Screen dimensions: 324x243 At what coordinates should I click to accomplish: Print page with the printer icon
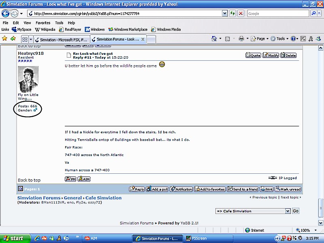pos(241,38)
